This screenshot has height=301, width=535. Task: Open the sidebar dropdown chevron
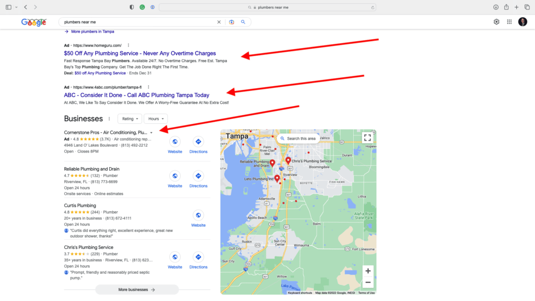16,7
